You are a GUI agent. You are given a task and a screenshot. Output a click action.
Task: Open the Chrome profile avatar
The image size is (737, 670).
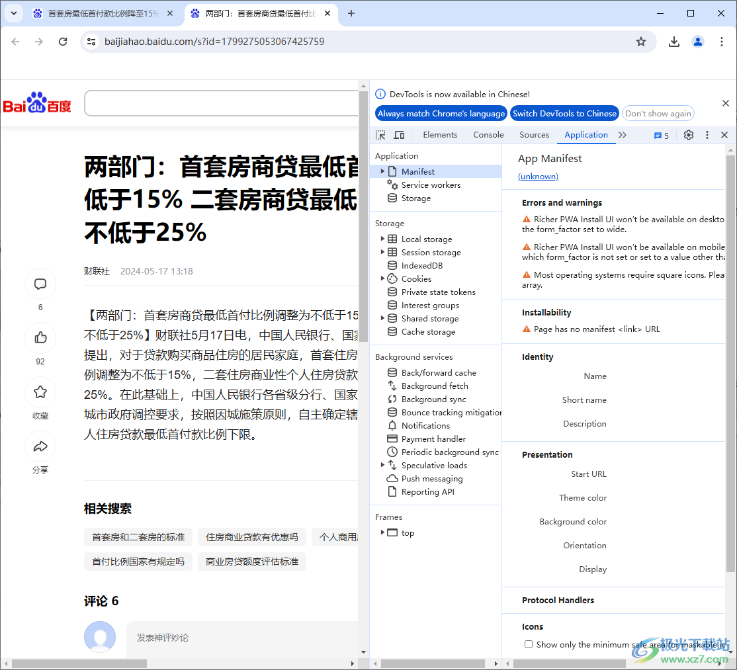pos(698,42)
